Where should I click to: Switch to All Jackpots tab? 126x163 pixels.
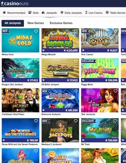(x=13, y=23)
